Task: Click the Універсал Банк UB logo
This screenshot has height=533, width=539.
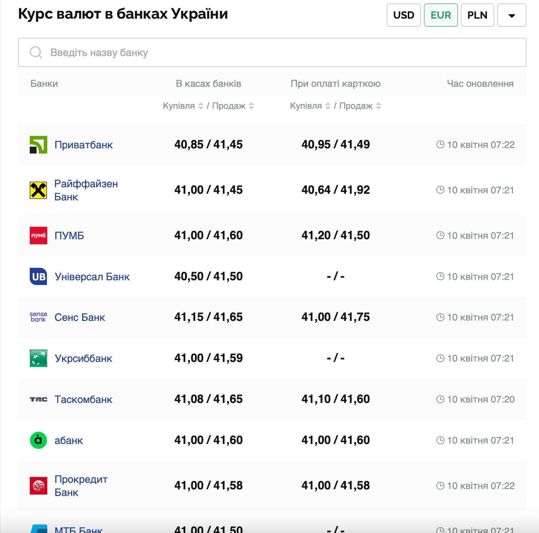Action: pyautogui.click(x=38, y=277)
